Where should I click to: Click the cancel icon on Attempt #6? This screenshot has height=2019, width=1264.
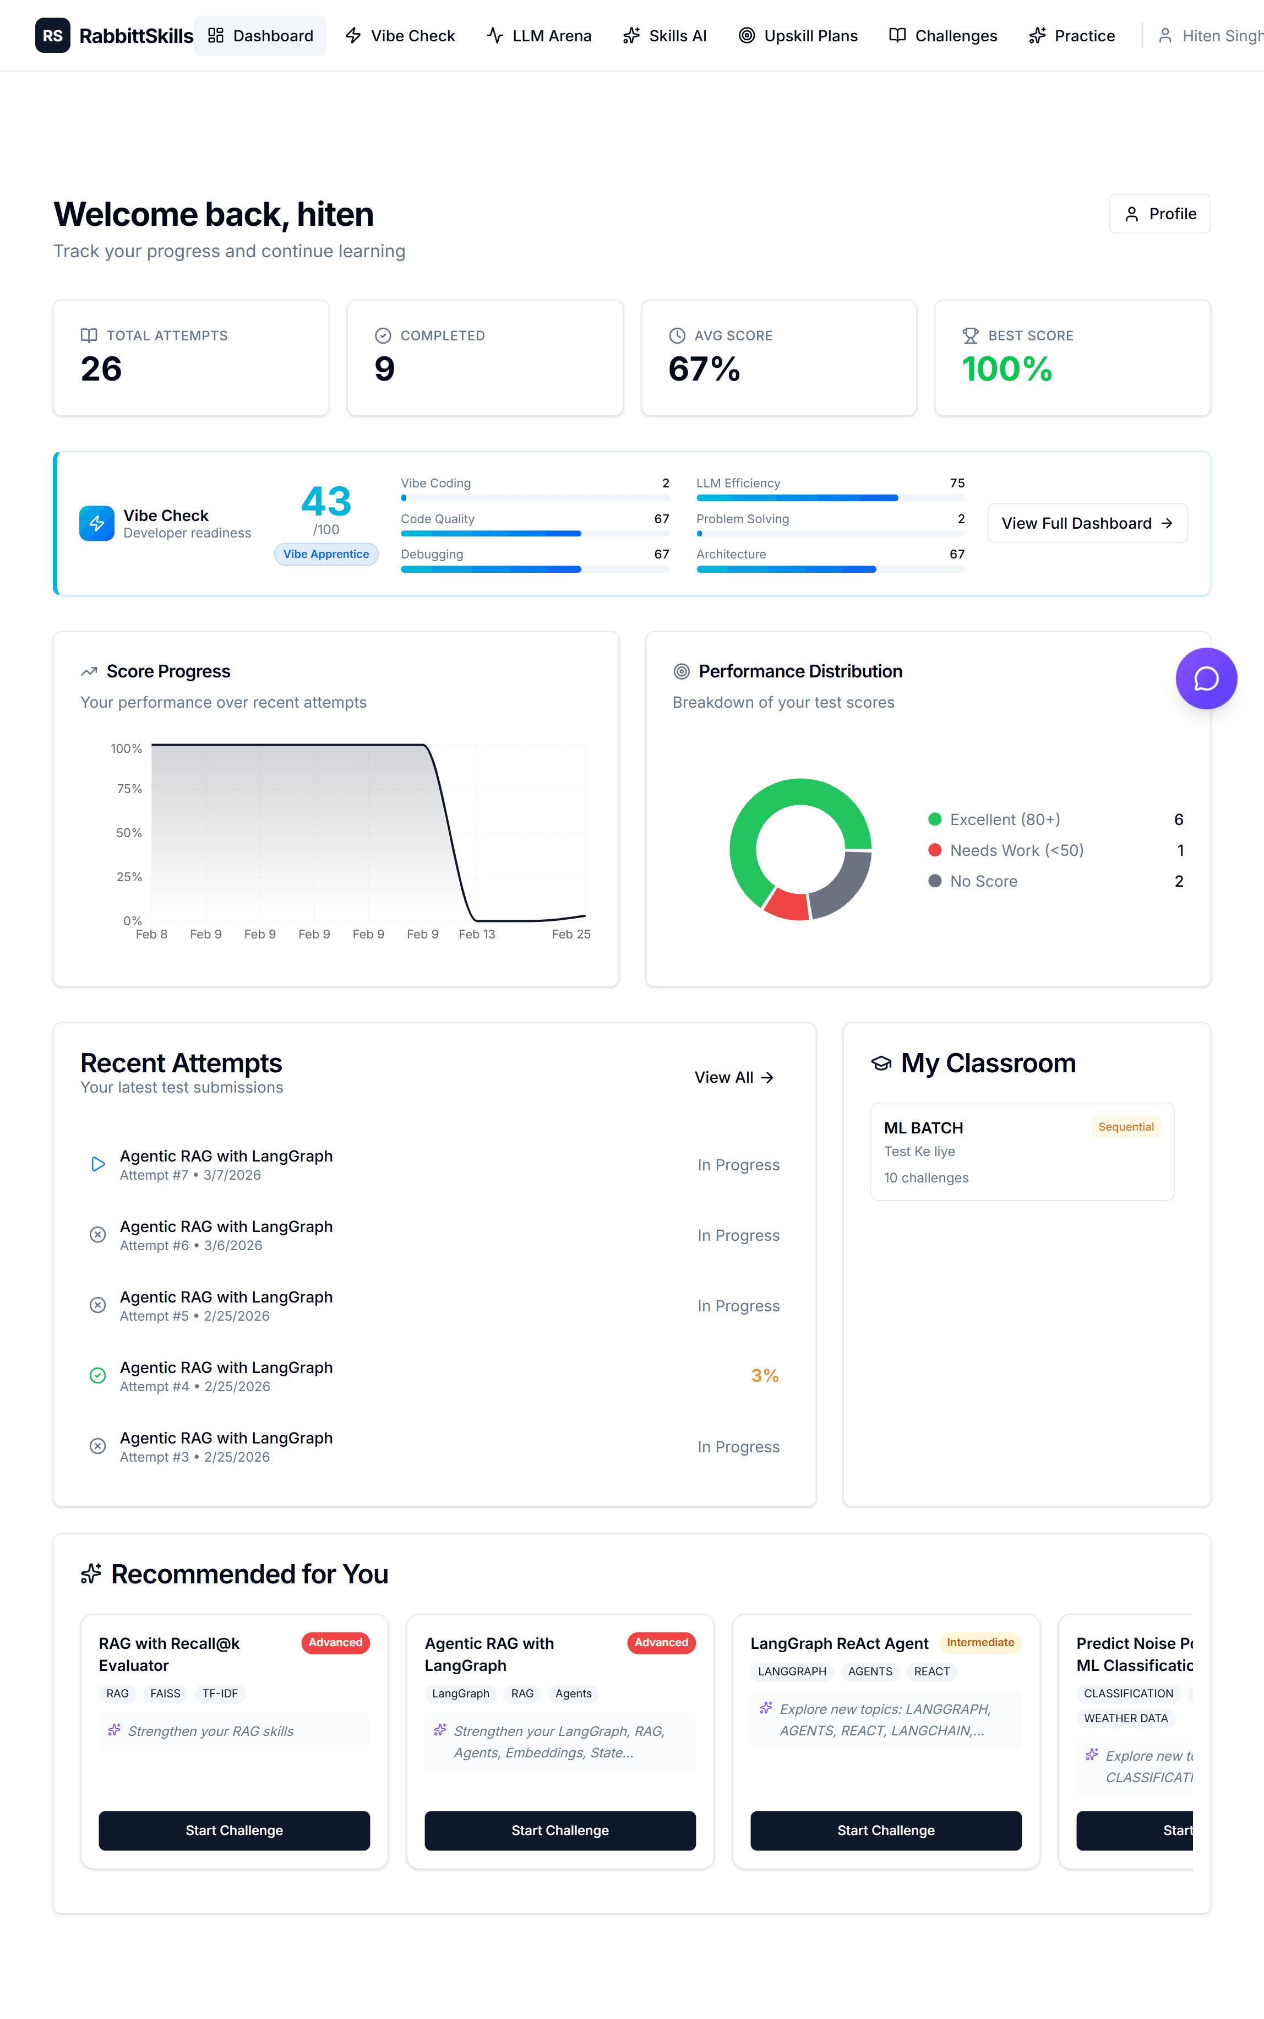98,1235
